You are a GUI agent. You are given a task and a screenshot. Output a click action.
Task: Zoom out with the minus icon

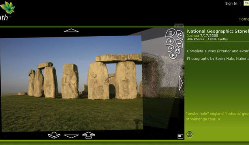tap(179, 43)
